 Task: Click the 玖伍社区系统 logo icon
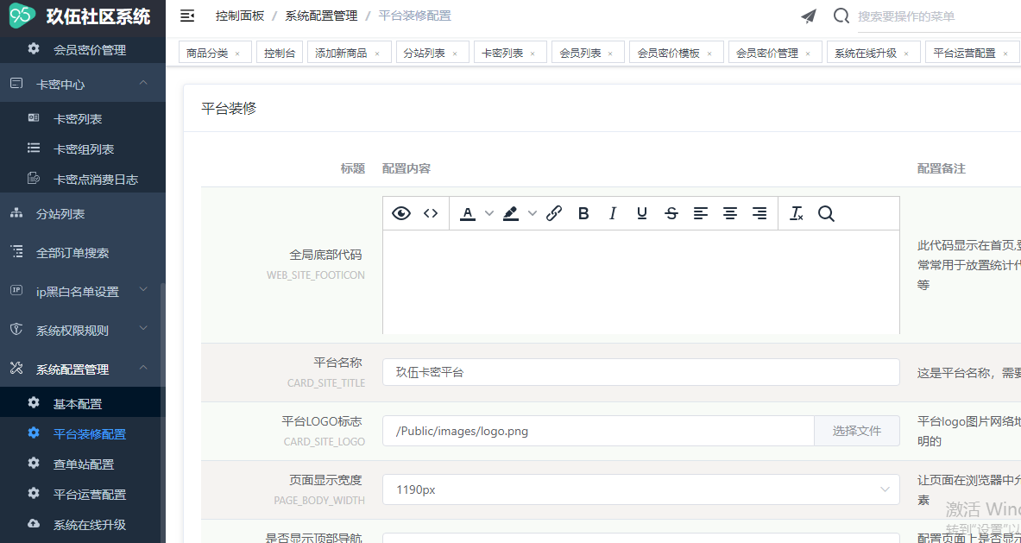[22, 16]
